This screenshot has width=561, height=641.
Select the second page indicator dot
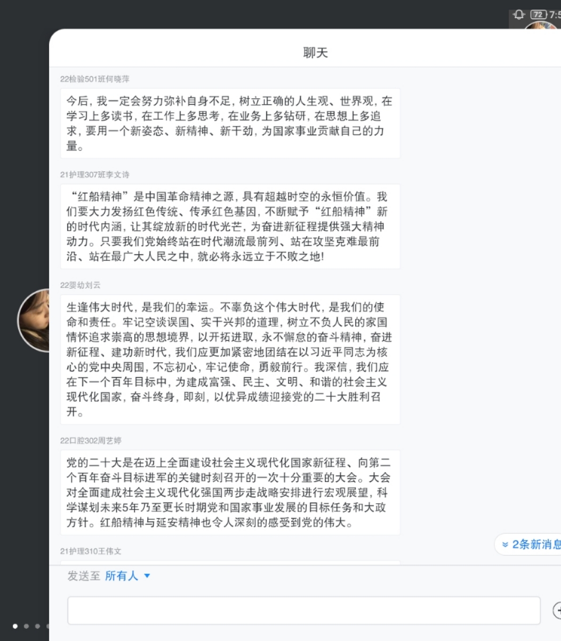pos(26,626)
